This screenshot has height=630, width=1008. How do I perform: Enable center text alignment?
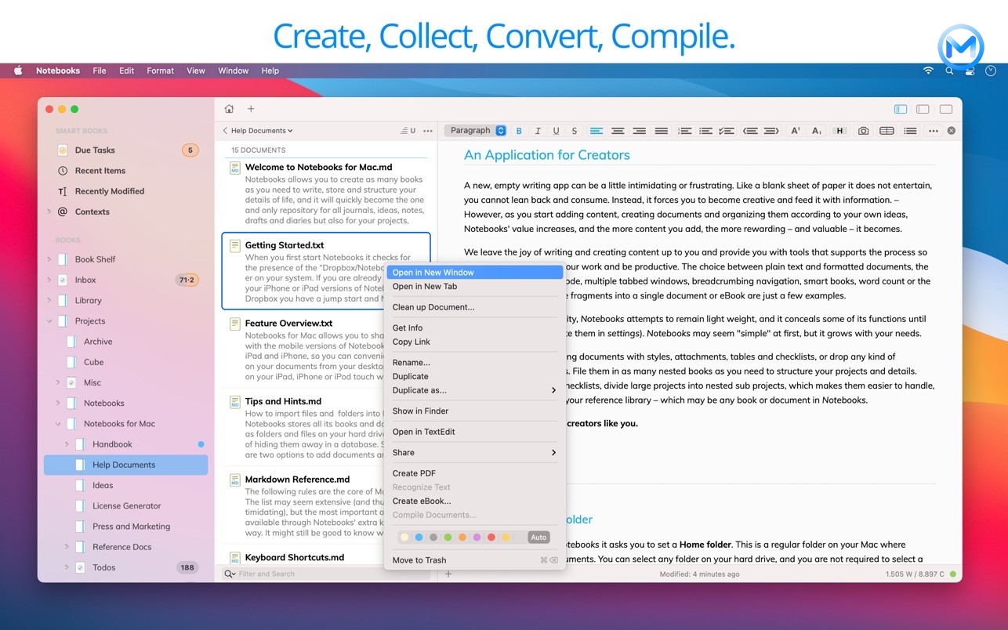(x=618, y=130)
